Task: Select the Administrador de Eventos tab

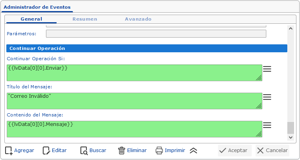Action: pos(37,8)
